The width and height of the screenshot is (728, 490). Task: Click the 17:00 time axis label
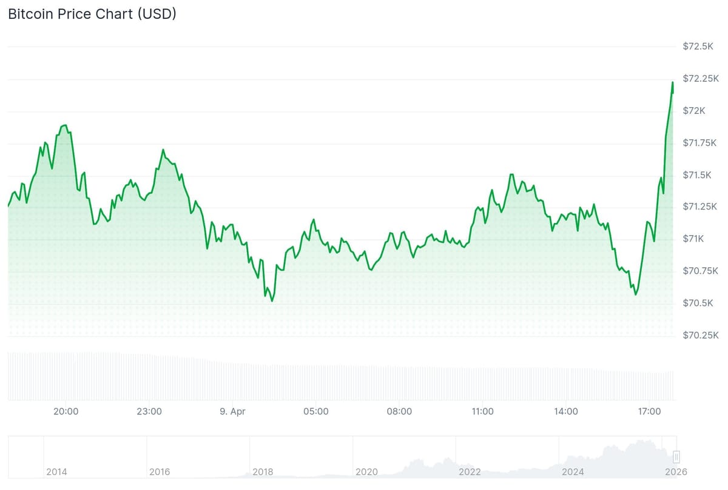coord(649,411)
